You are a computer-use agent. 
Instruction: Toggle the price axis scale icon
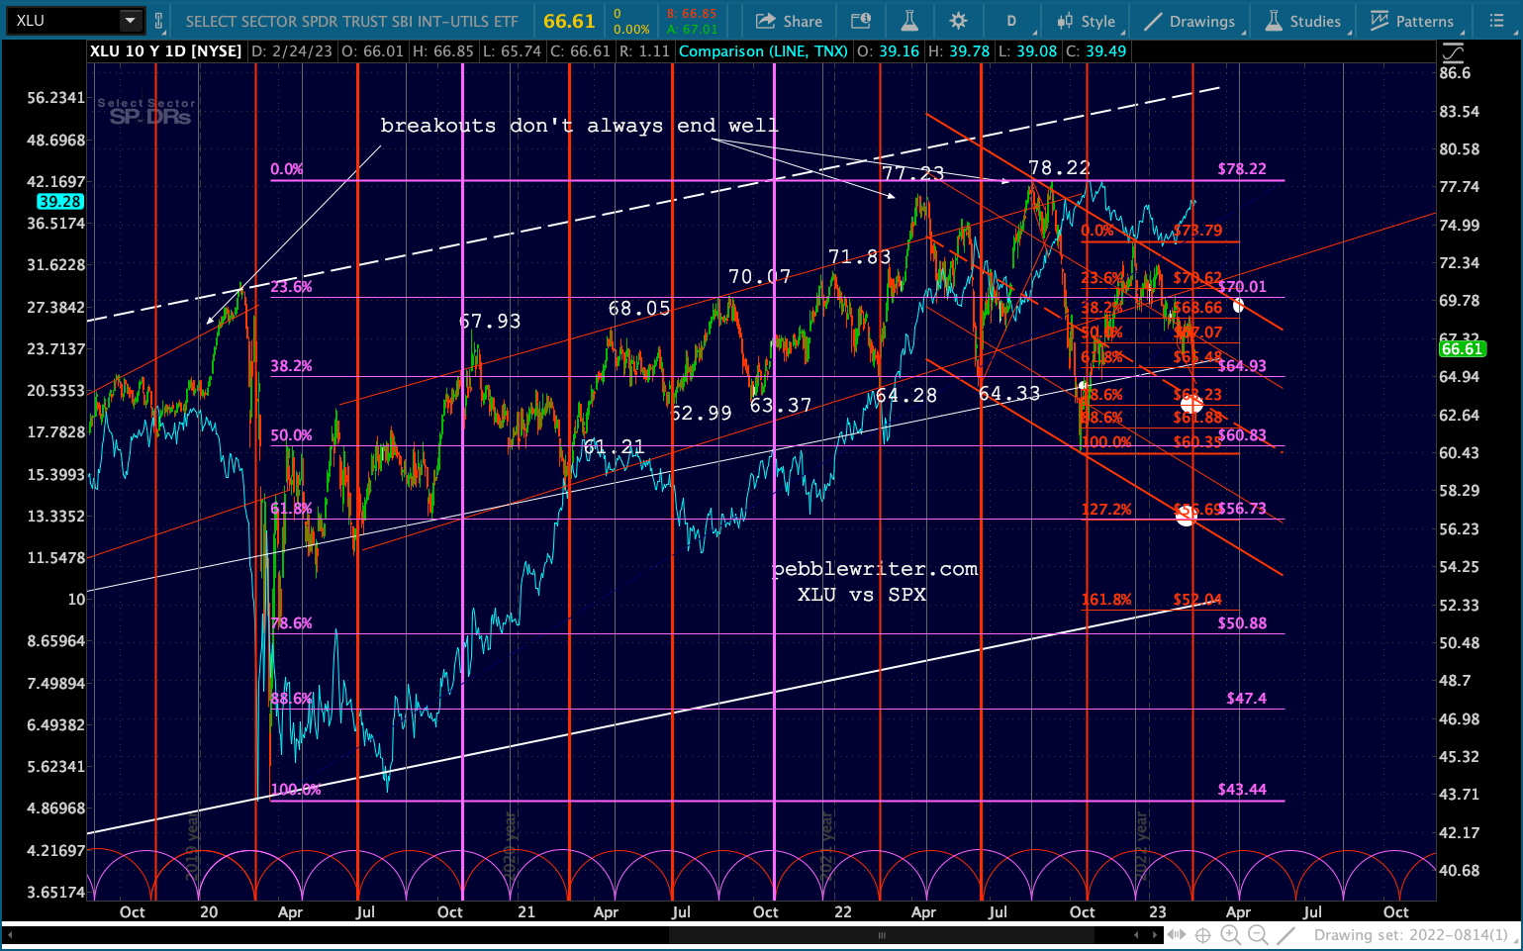click(x=1451, y=53)
